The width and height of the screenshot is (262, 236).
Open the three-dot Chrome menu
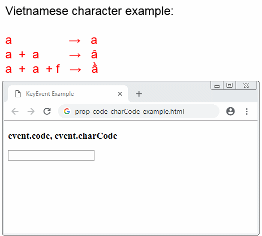coord(246,111)
